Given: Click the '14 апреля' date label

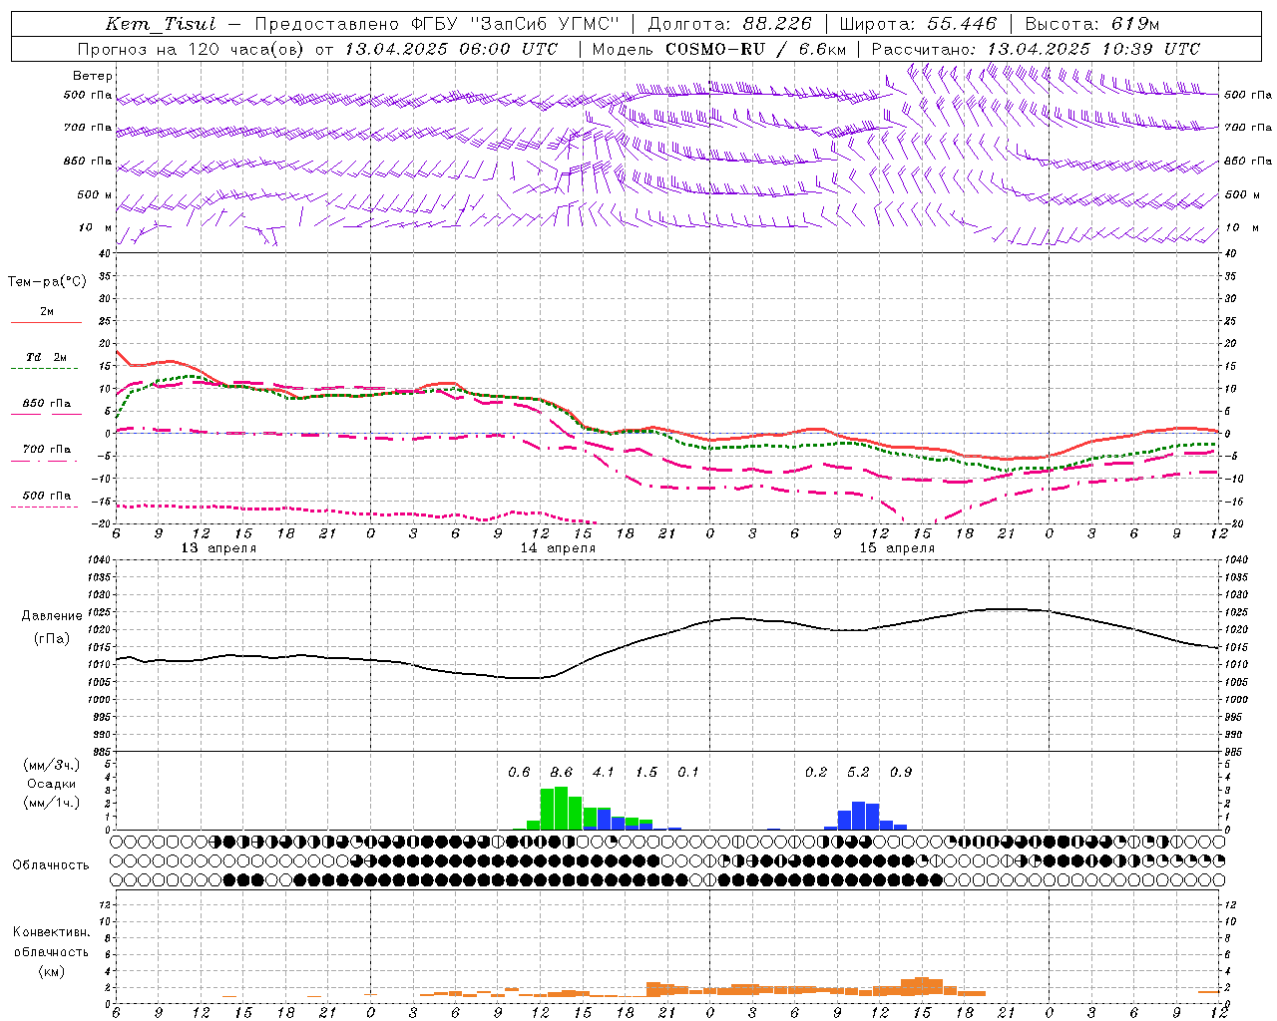Looking at the screenshot, I should tap(558, 548).
